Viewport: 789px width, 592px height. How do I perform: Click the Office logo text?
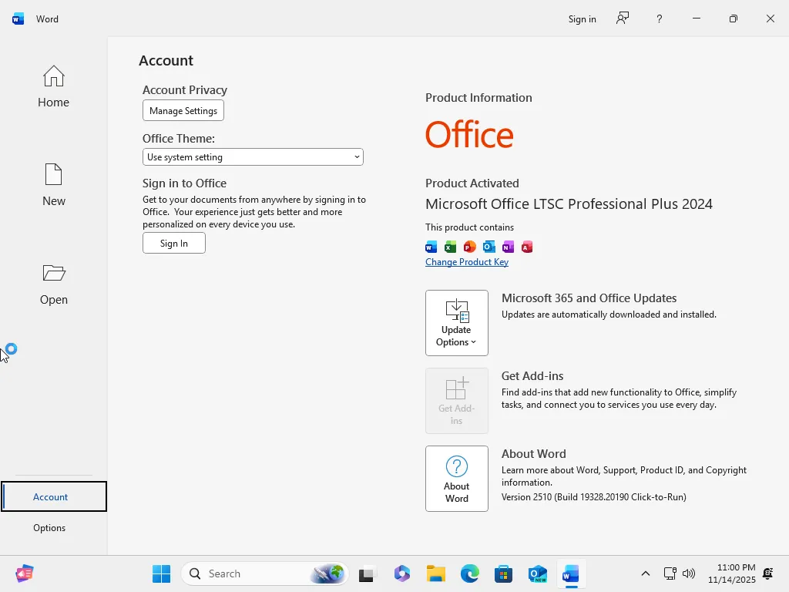469,134
